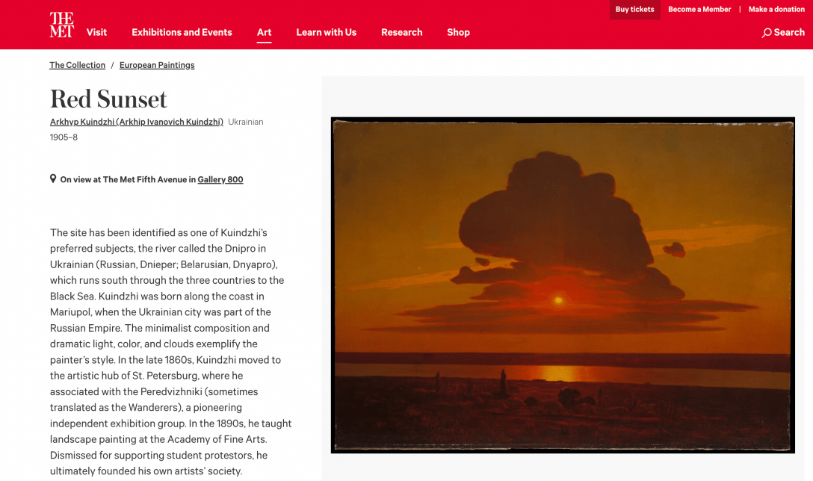Screen dimensions: 813x481
Task: Open the Arkhyp Kuindzhi artist link
Action: [136, 122]
